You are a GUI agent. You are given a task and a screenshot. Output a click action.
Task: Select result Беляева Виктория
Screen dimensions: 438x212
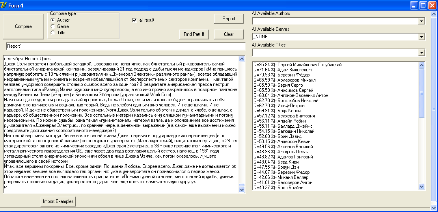click(x=284, y=116)
